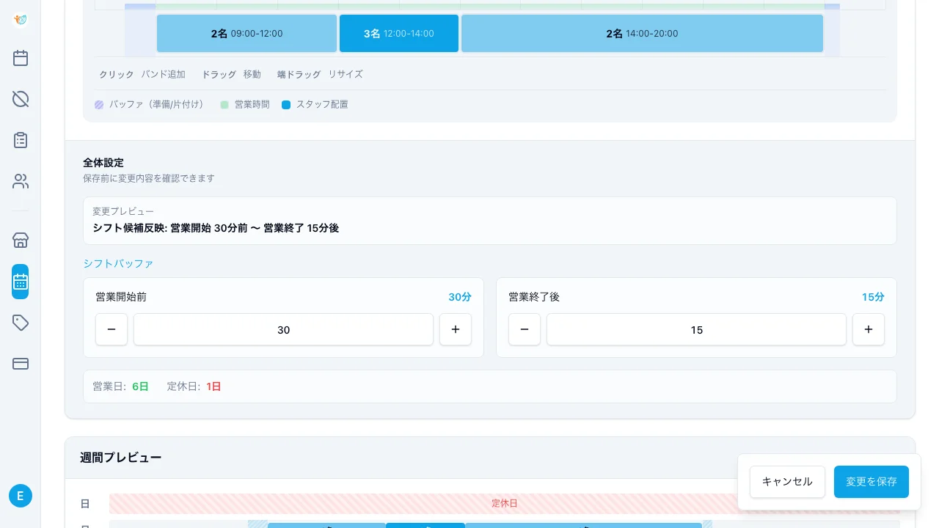
Task: Decrease the 営業開始前 buffer minutes
Action: [112, 329]
